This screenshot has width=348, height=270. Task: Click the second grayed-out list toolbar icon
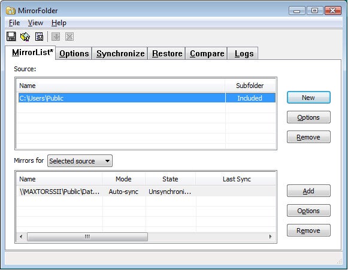(69, 37)
